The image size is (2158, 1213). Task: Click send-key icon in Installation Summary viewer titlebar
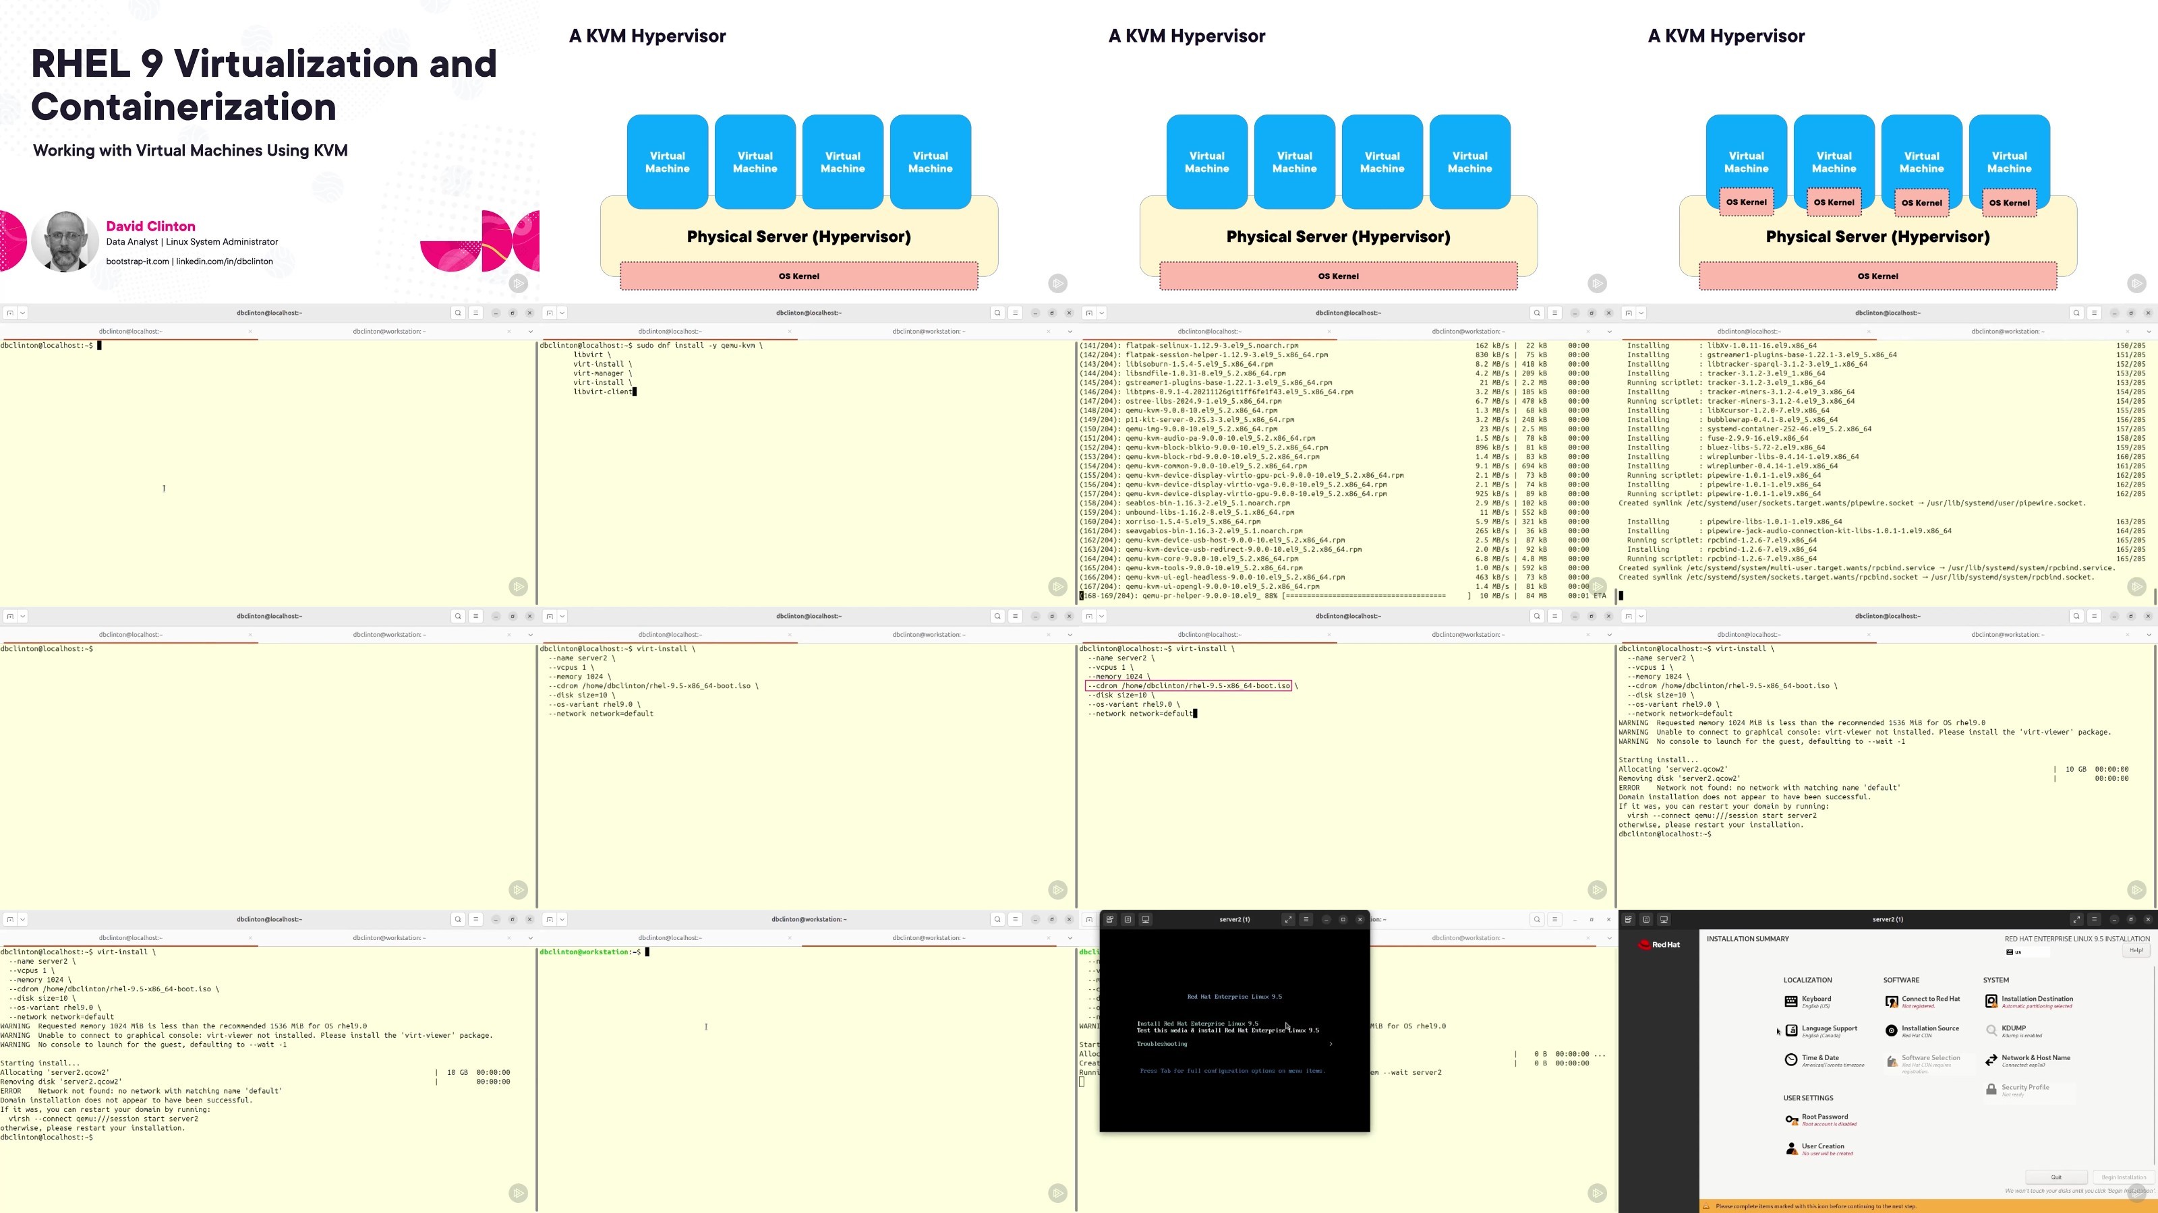pyautogui.click(x=1628, y=919)
